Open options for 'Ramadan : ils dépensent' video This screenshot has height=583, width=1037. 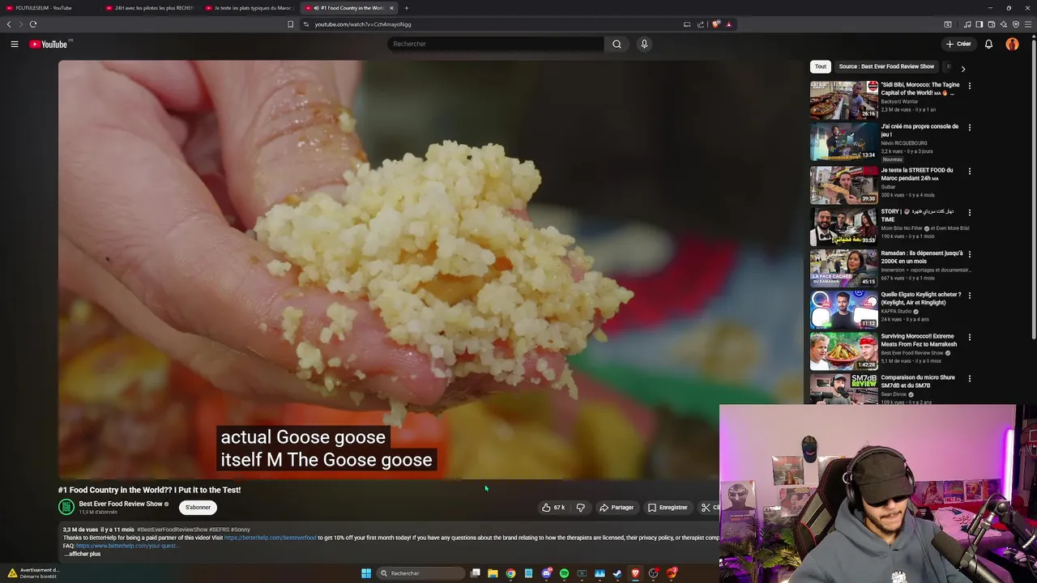(970, 253)
